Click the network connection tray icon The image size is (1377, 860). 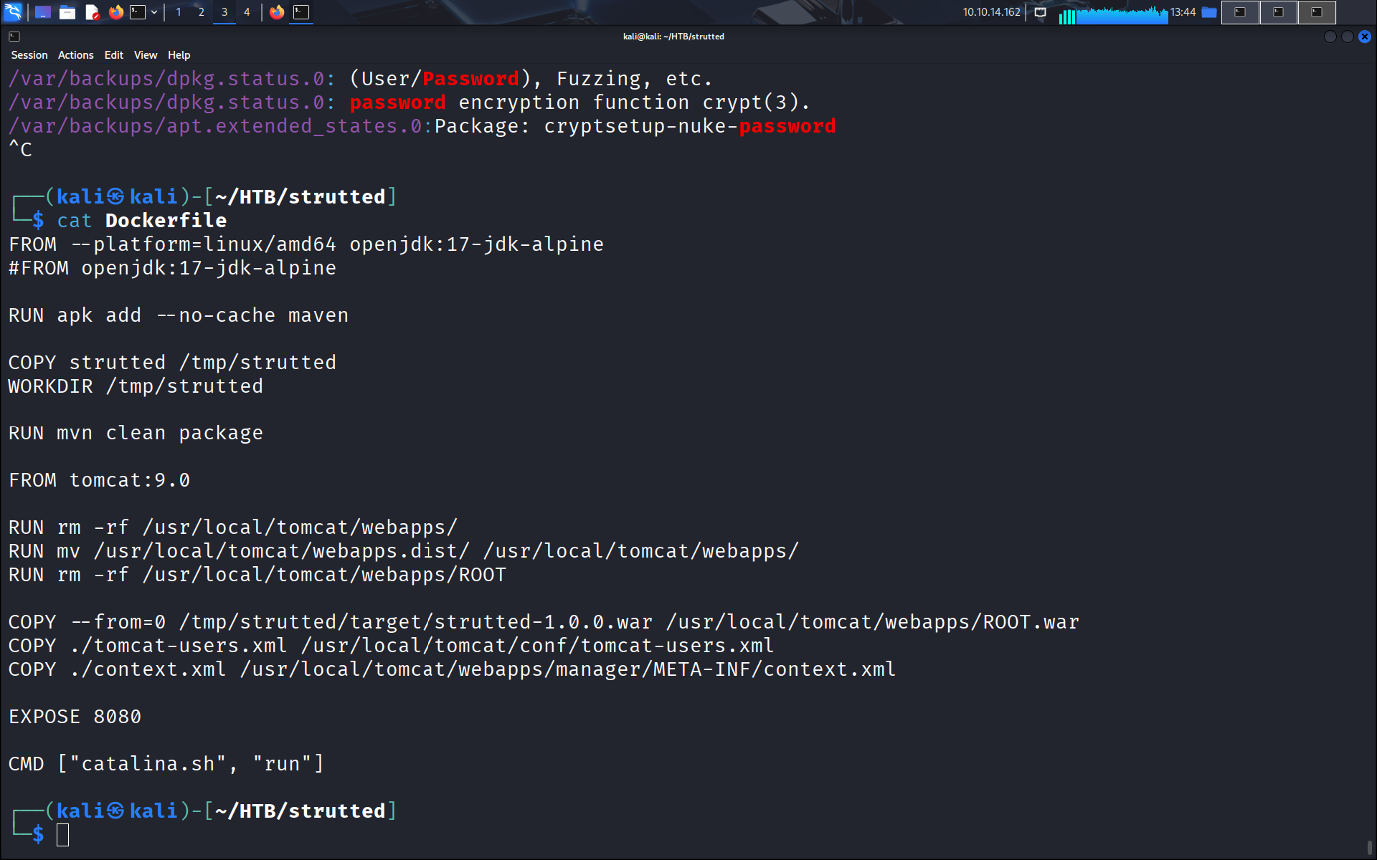(x=1041, y=12)
